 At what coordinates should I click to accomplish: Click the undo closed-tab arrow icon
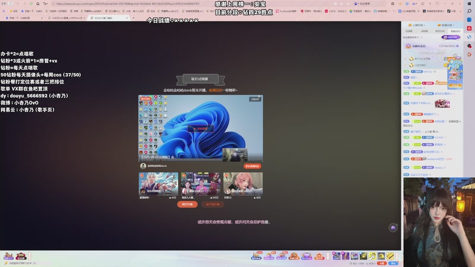pyautogui.click(x=45, y=4)
